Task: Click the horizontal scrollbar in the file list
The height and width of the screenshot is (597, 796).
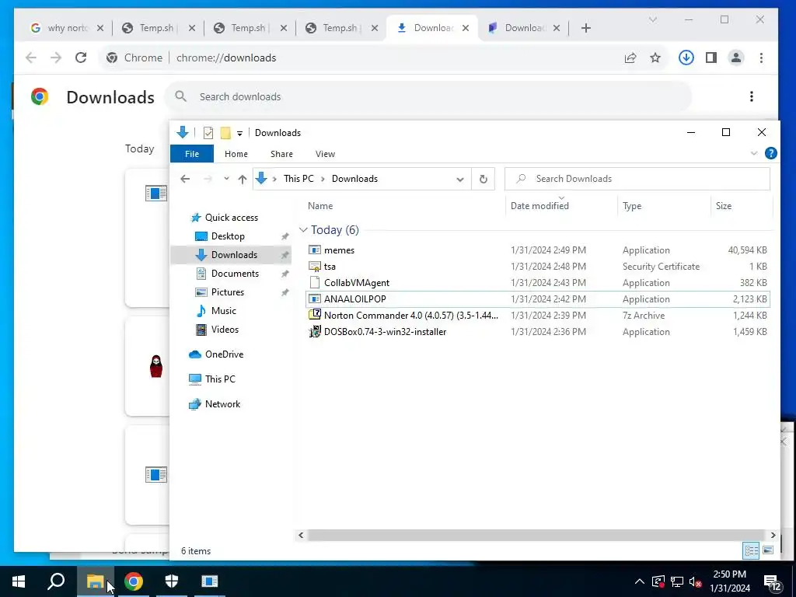Action: 536,535
